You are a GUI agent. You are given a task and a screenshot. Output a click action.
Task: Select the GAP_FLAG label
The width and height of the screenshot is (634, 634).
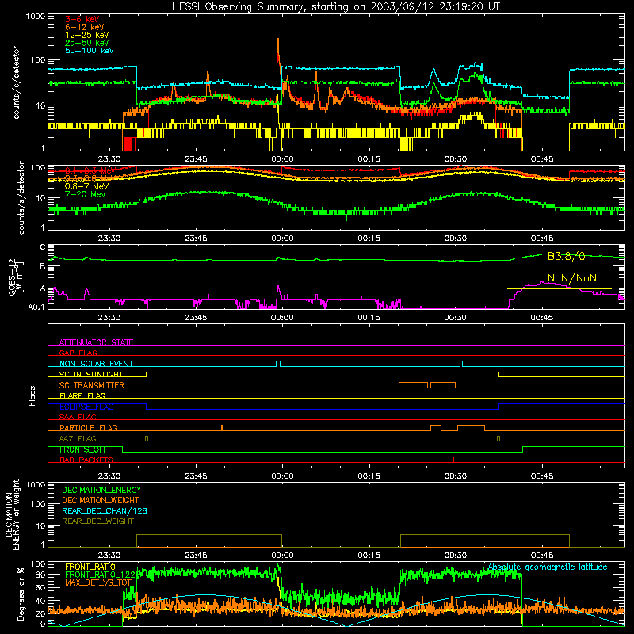click(78, 353)
